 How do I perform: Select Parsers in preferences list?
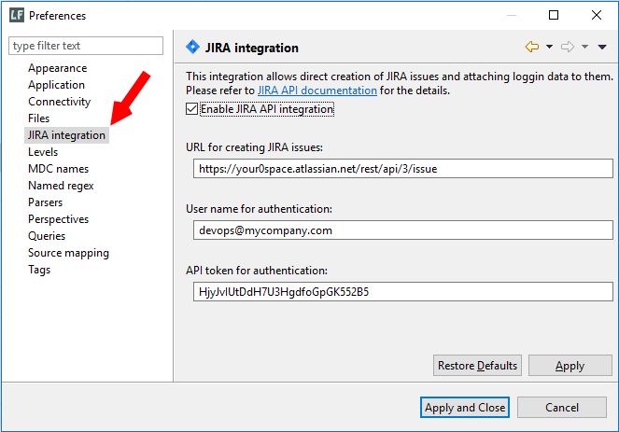(x=45, y=202)
